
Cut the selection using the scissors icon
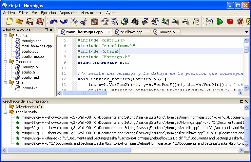coord(84,22)
